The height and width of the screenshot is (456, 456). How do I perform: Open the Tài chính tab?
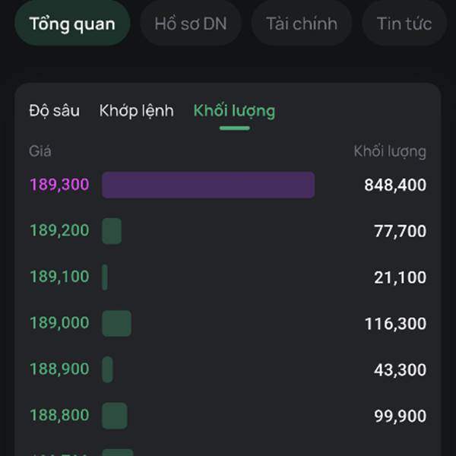302,24
